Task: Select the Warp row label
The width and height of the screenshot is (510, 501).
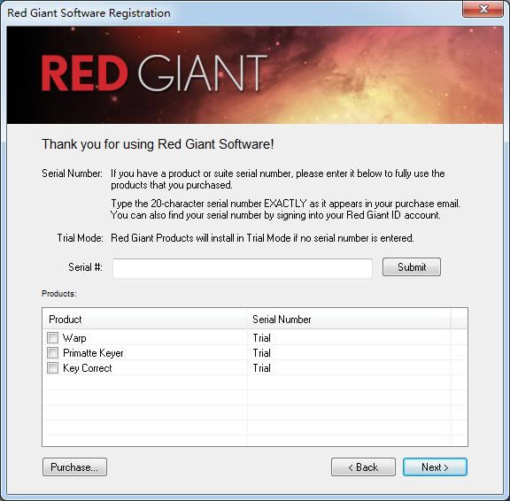Action: 74,338
